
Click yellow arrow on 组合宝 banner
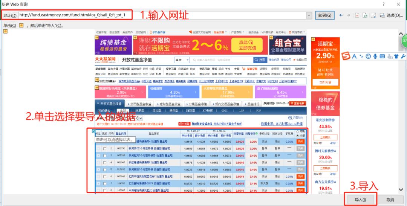pos(271,38)
